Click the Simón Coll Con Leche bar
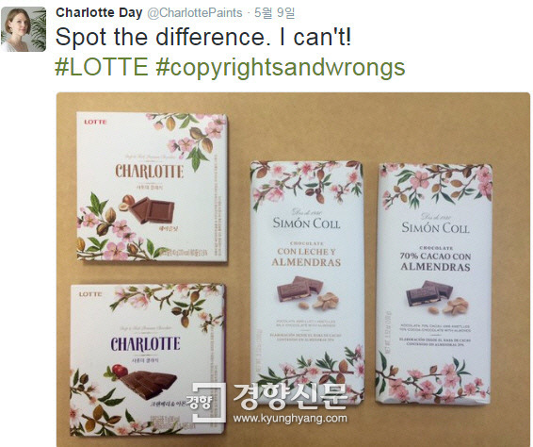Screen dimensions: 533x447 tap(307, 281)
